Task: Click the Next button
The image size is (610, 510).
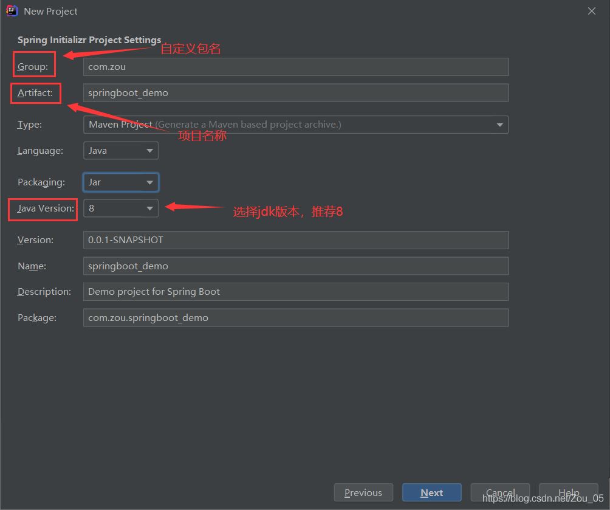Action: pyautogui.click(x=431, y=492)
